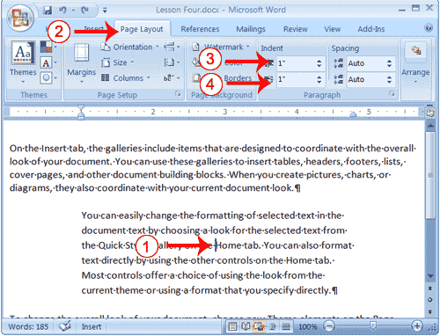
Task: Open the Themes gallery icon
Action: pyautogui.click(x=23, y=62)
